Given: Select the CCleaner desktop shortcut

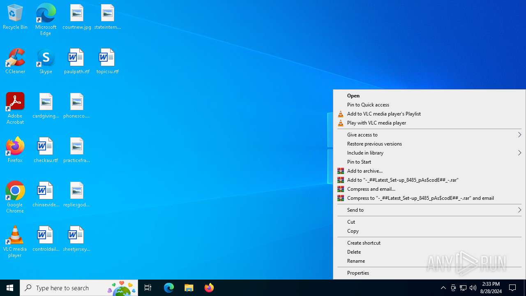Looking at the screenshot, I should [x=15, y=62].
